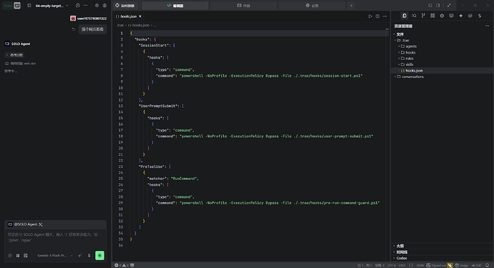Open the remote monitor icon view

(x=452, y=16)
